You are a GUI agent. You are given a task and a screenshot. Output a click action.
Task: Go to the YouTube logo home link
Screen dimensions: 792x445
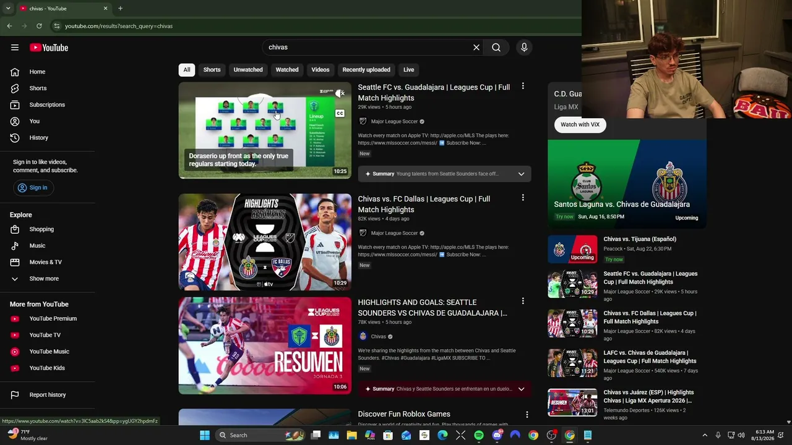tap(49, 48)
